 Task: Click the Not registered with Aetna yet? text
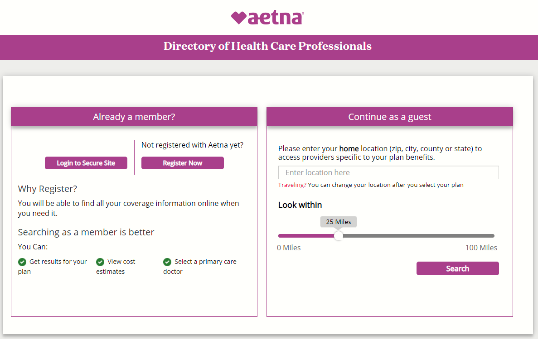click(x=193, y=145)
